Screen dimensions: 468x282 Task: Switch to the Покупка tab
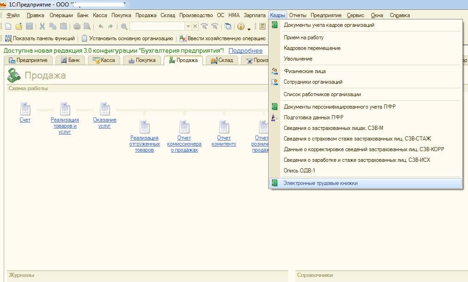tap(142, 60)
